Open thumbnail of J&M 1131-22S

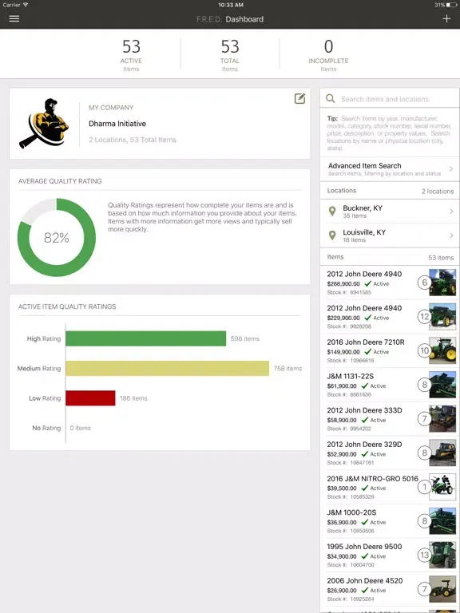[x=442, y=385]
